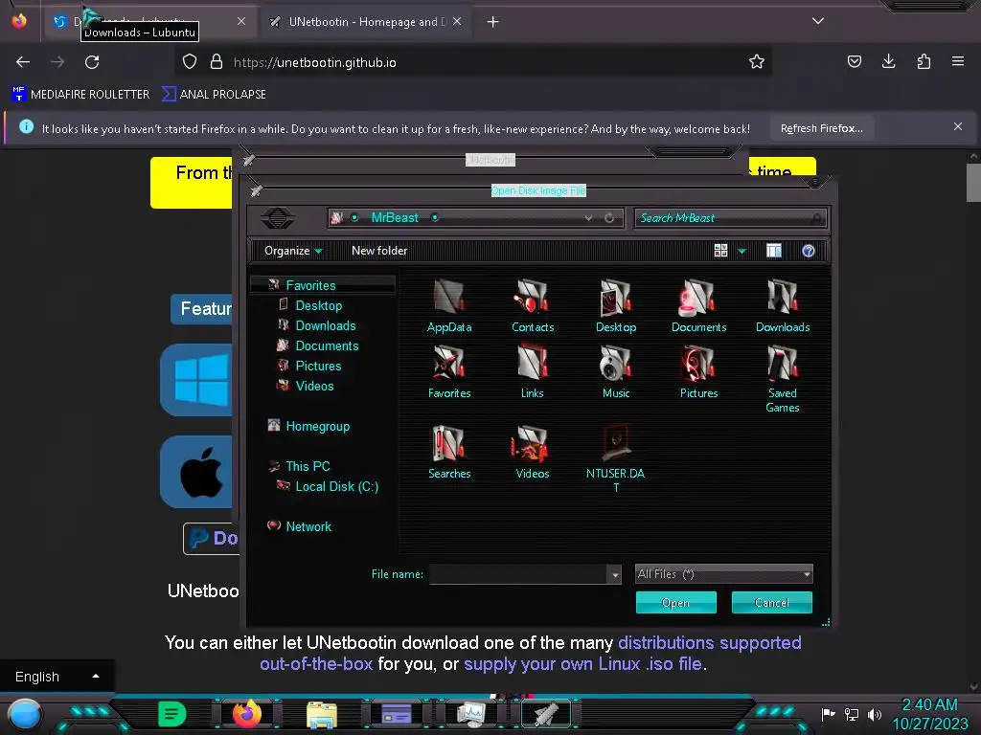Open Firefox from the taskbar
This screenshot has height=735, width=981.
tap(246, 714)
